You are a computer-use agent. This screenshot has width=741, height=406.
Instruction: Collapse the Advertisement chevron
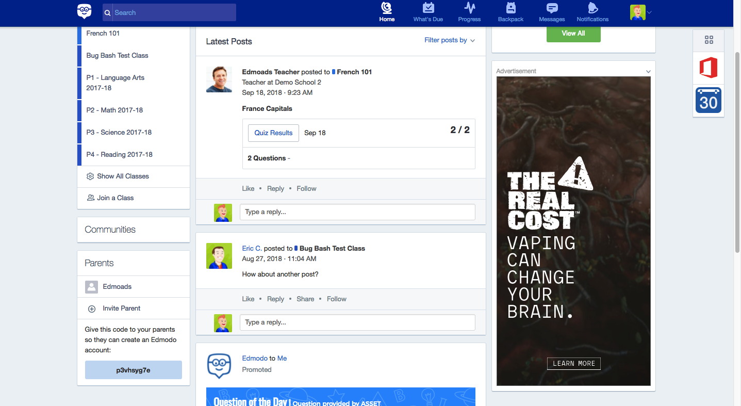pyautogui.click(x=648, y=72)
